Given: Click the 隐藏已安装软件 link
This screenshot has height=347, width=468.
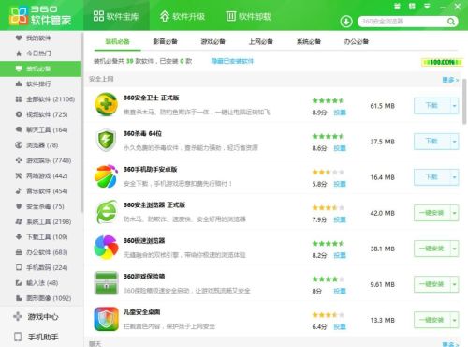Looking at the screenshot, I should [x=232, y=61].
